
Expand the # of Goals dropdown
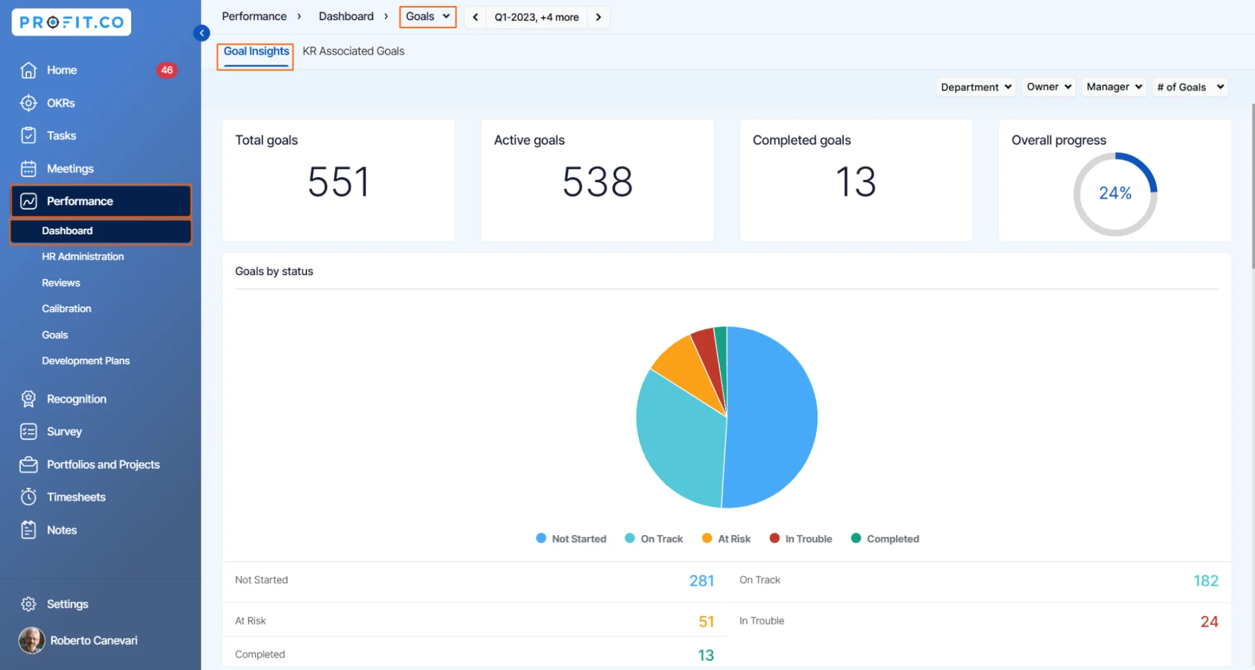pyautogui.click(x=1190, y=87)
